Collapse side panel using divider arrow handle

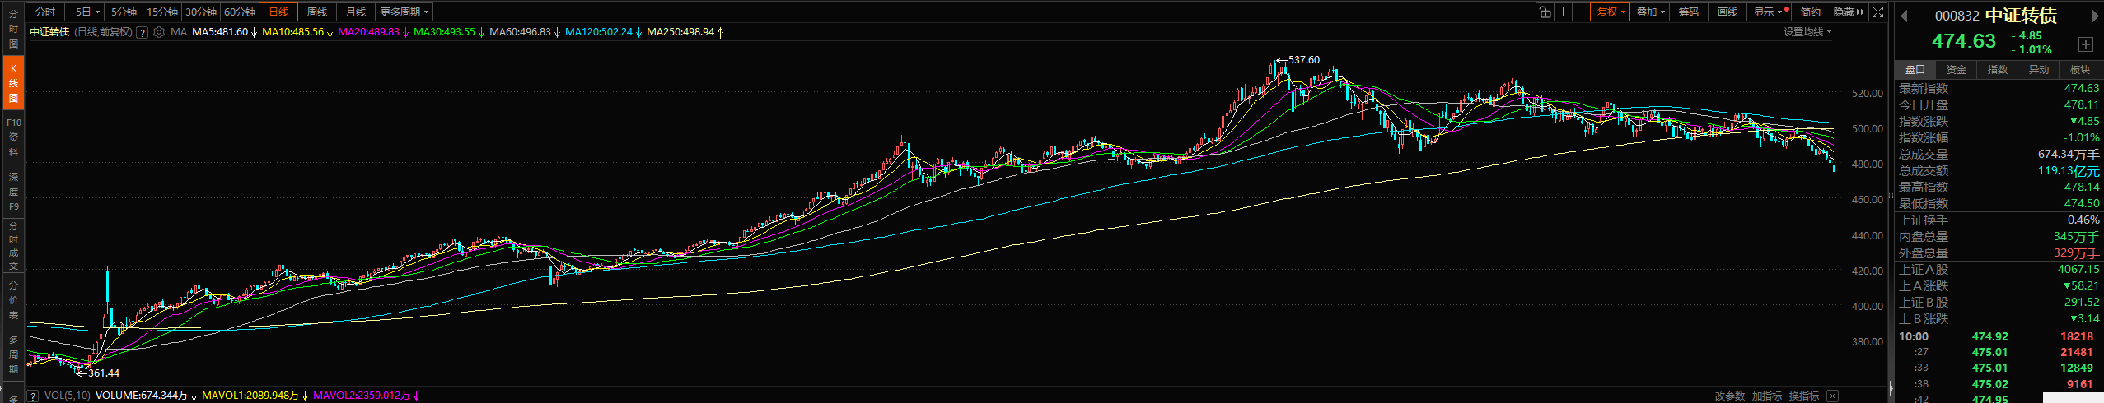click(x=1891, y=387)
